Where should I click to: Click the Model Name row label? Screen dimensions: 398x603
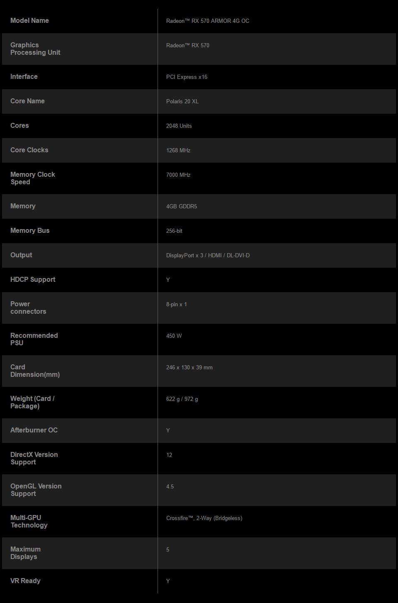pyautogui.click(x=29, y=21)
